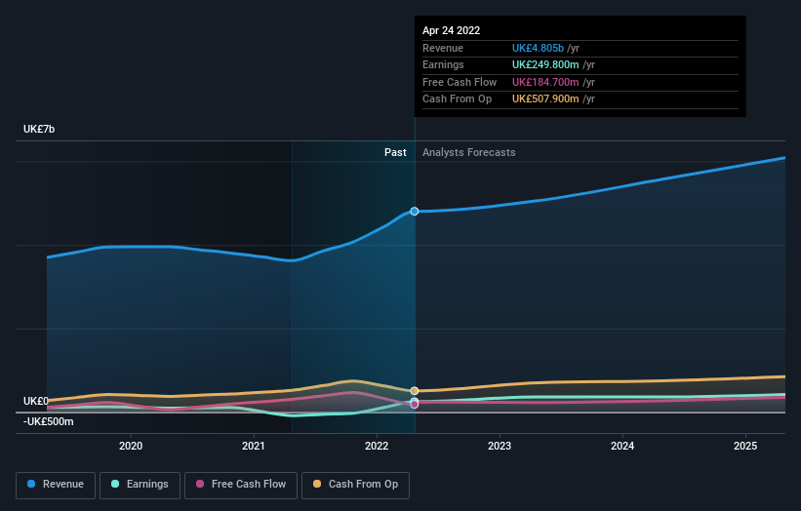The height and width of the screenshot is (511, 801).
Task: Click the UK£4.805b revenue value
Action: coord(538,48)
